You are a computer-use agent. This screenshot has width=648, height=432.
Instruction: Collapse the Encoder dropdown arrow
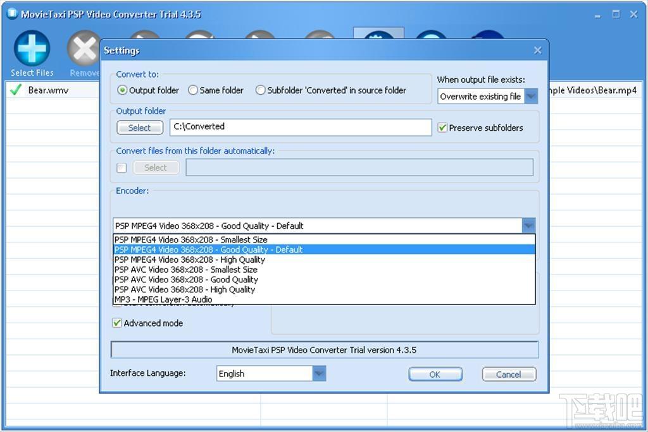528,225
